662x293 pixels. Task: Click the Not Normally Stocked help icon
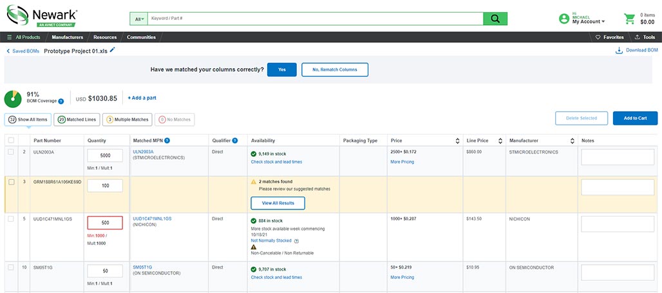[x=296, y=241]
